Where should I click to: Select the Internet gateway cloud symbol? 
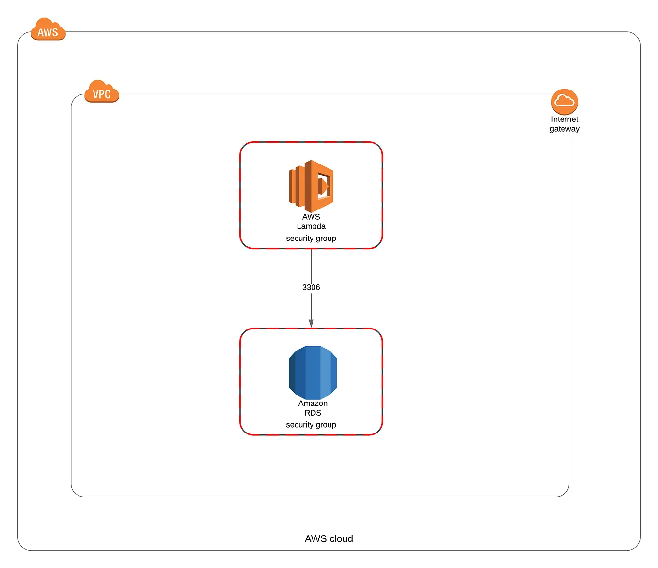pos(564,102)
